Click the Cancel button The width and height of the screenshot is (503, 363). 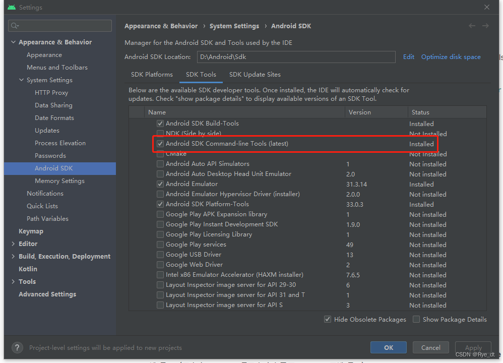tap(430, 347)
